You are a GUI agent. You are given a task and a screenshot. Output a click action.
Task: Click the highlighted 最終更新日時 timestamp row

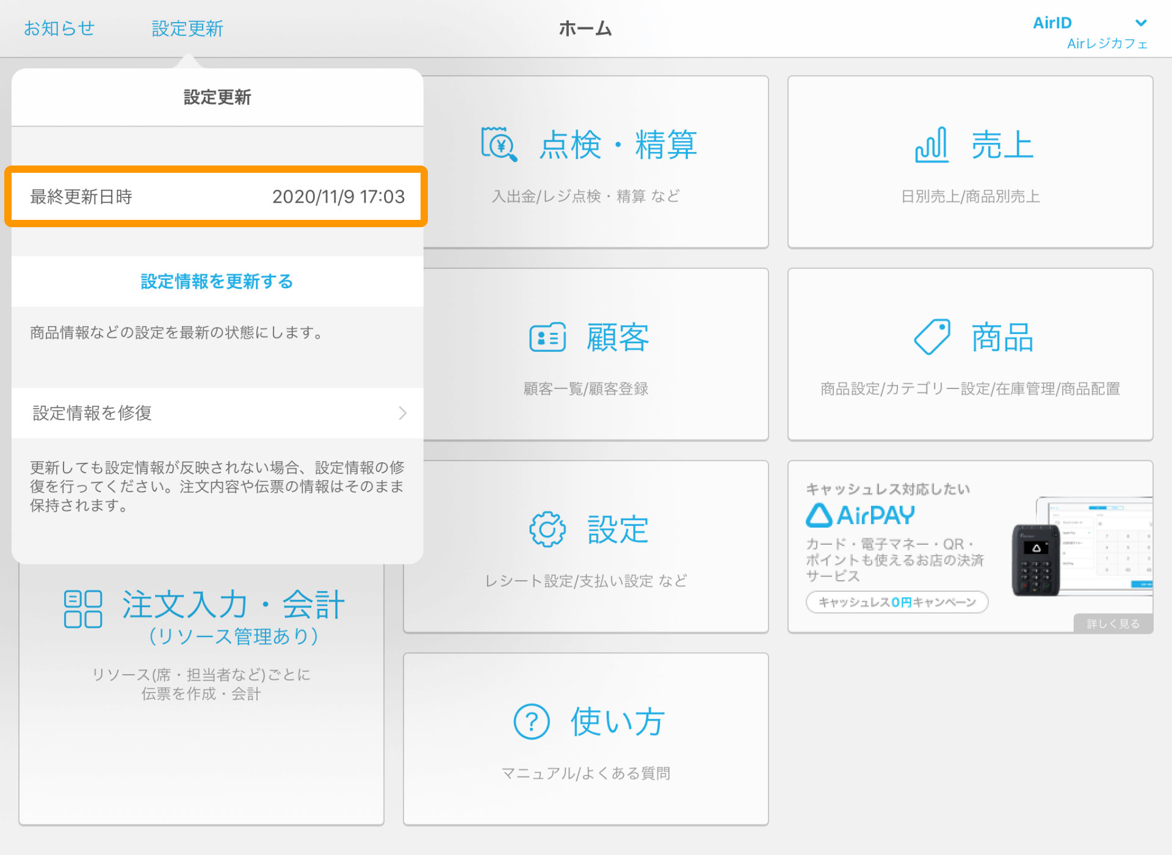coord(216,197)
